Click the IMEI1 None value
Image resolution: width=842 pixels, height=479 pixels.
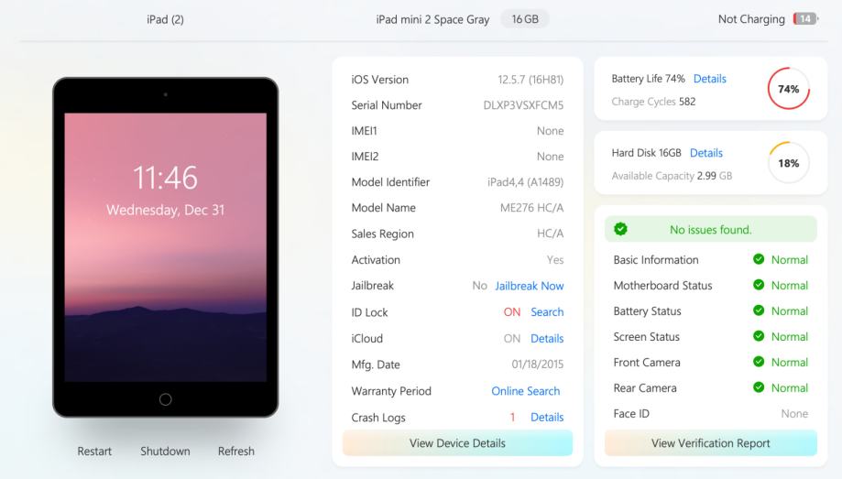point(551,131)
